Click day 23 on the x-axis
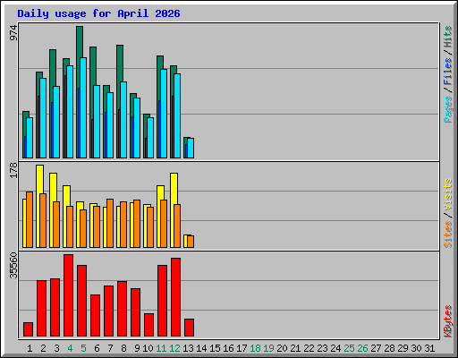The width and height of the screenshot is (458, 358). [322, 348]
